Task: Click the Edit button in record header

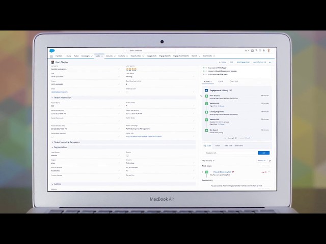Action: point(231,62)
